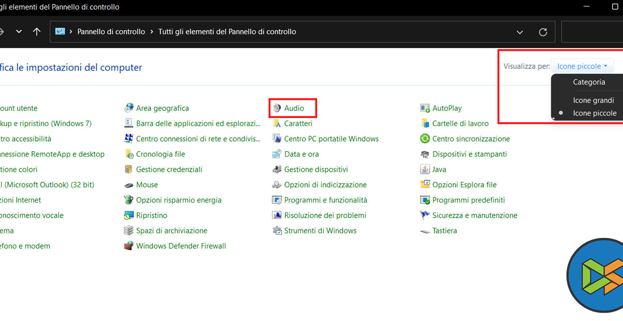Open the Opzioni risparmio energia icon
623x321 pixels.
[x=128, y=200]
